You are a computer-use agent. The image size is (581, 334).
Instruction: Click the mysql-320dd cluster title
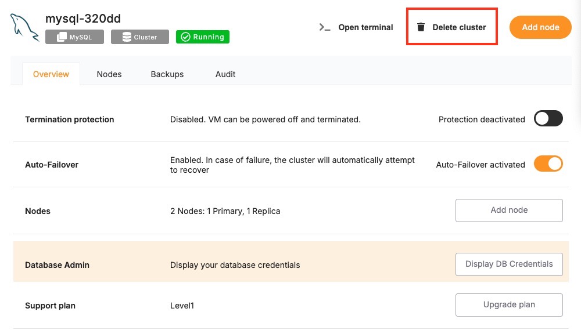pyautogui.click(x=83, y=19)
